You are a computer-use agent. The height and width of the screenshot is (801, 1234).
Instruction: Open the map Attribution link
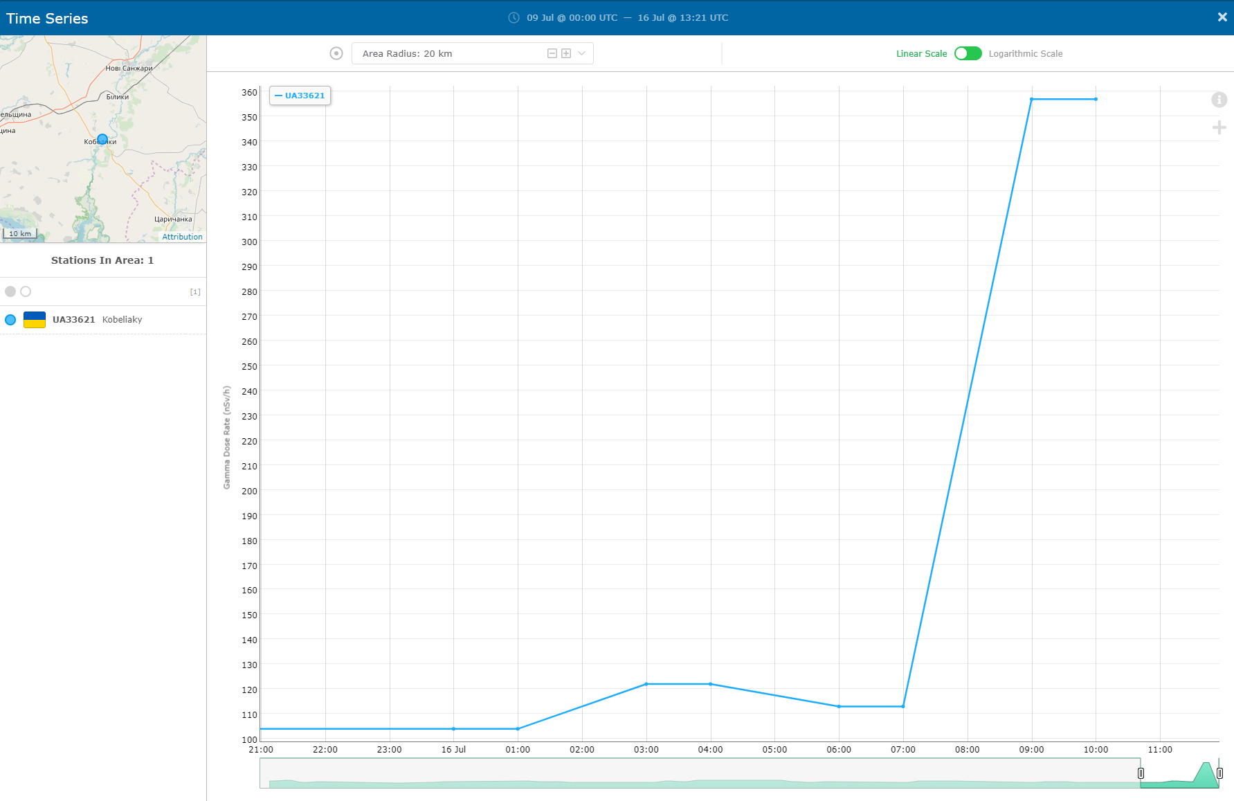(x=182, y=237)
